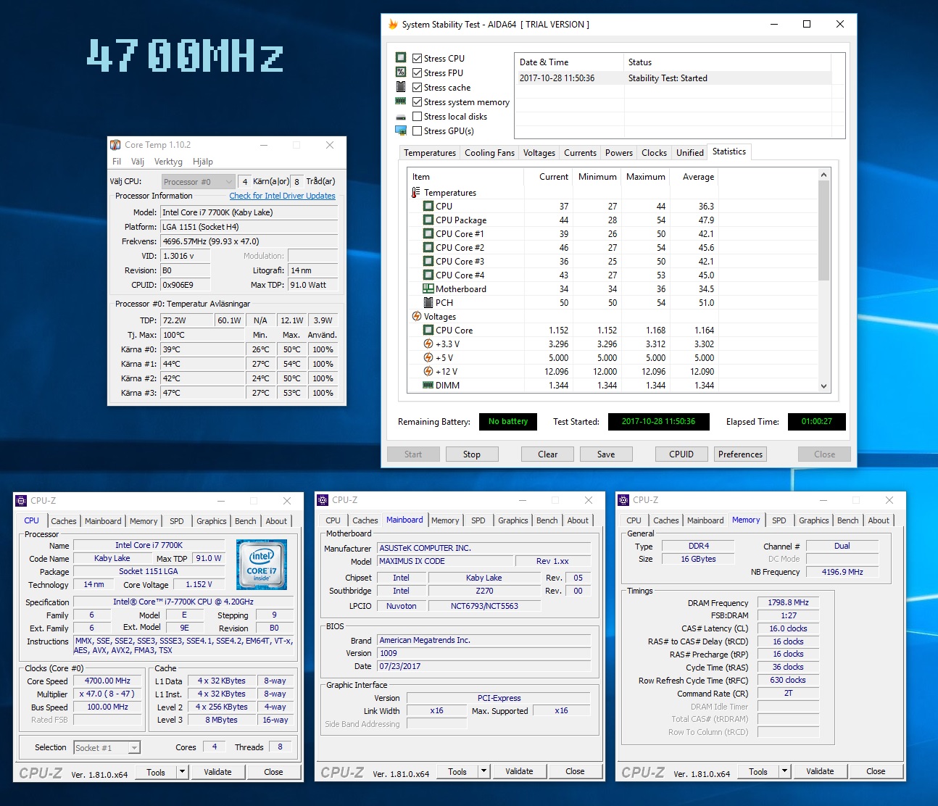This screenshot has width=938, height=806.
Task: Click the +12 V voltage icon
Action: pyautogui.click(x=428, y=372)
